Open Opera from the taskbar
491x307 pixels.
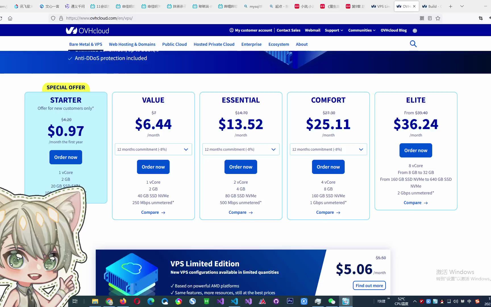[x=137, y=301]
